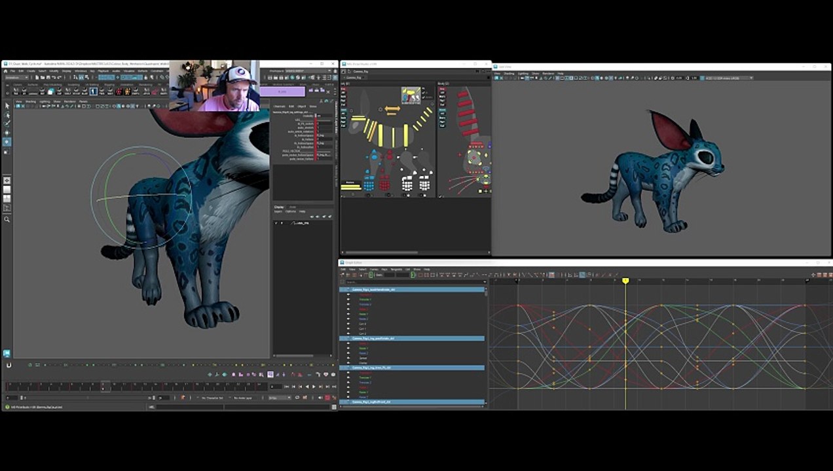Switch to the Display tab in layer editor
The width and height of the screenshot is (833, 471).
279,207
